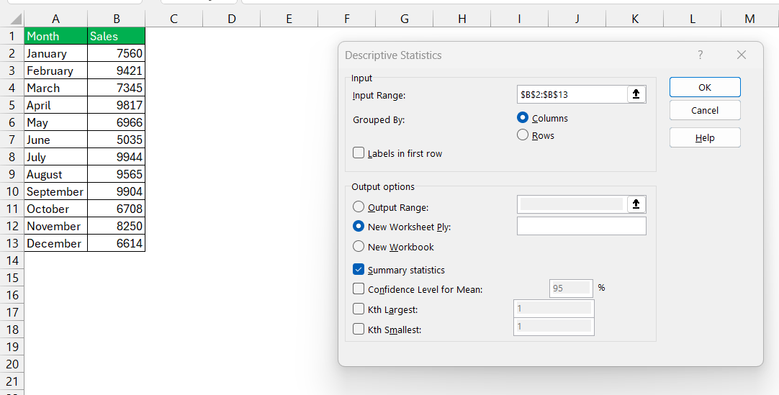Select column C header

pyautogui.click(x=174, y=19)
